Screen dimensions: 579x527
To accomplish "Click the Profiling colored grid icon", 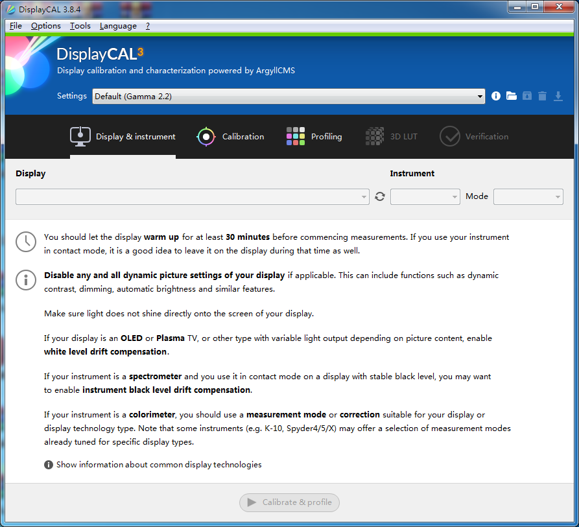I will (296, 136).
